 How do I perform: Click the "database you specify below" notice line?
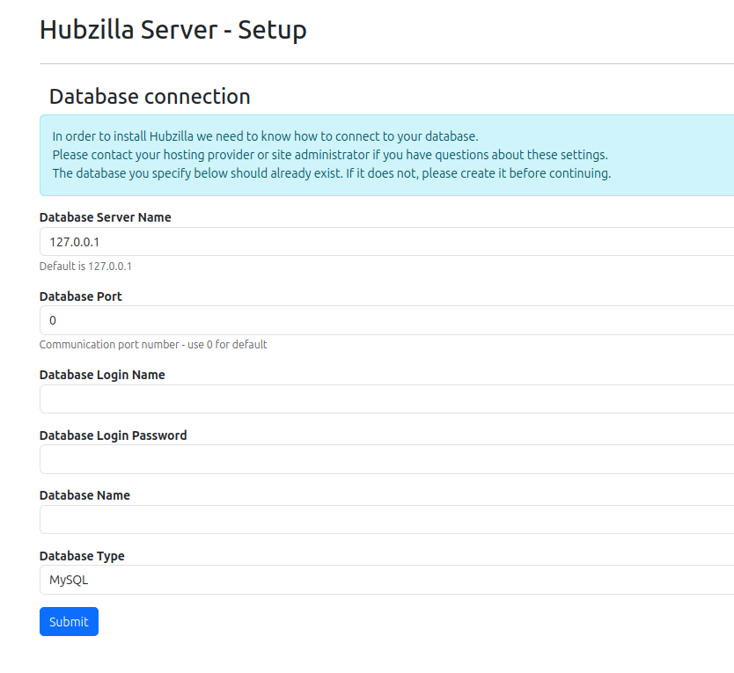pos(331,173)
